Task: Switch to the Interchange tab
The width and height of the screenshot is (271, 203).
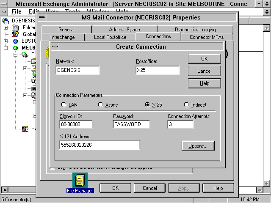Action: (x=63, y=37)
